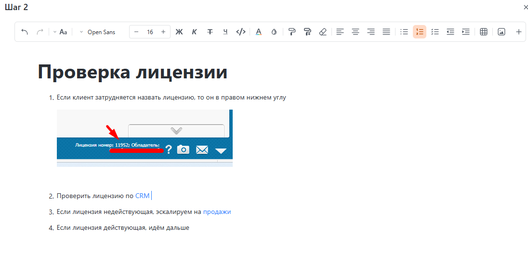
Task: Open the CRM link
Action: click(142, 196)
